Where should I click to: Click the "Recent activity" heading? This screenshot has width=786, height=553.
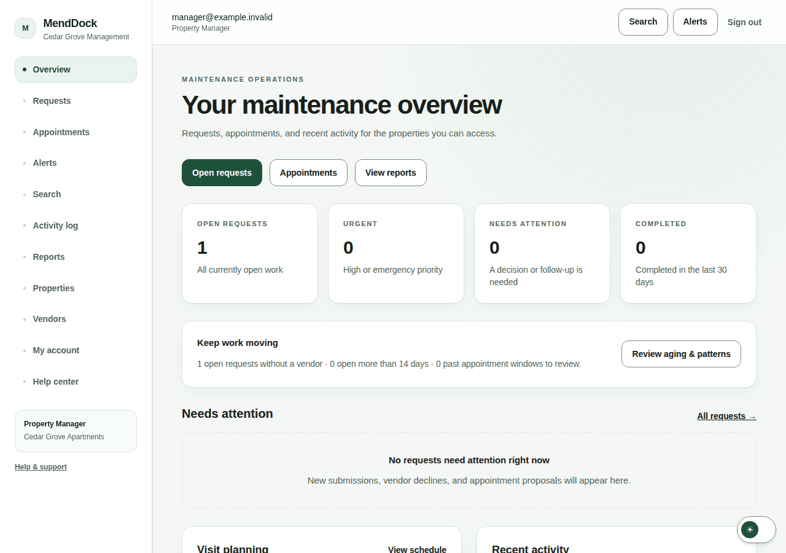pyautogui.click(x=531, y=548)
